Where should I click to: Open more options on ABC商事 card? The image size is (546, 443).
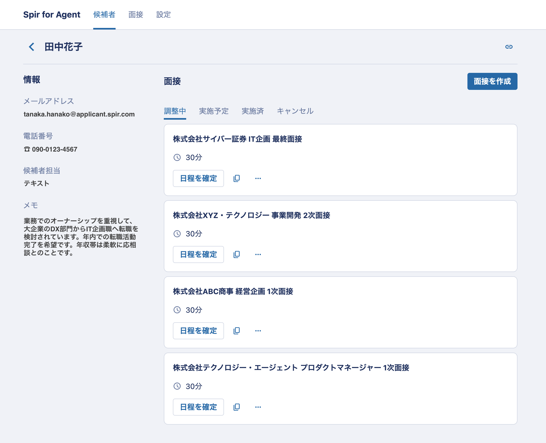pos(258,331)
